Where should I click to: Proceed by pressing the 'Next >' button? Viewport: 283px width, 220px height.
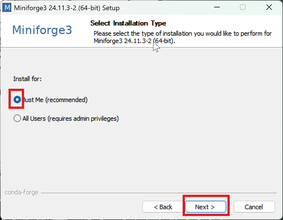click(205, 207)
